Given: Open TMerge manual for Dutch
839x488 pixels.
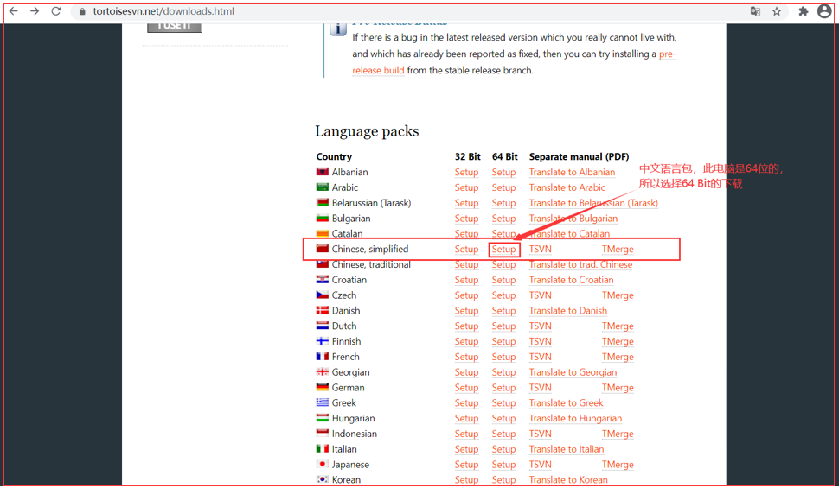Looking at the screenshot, I should coord(618,326).
